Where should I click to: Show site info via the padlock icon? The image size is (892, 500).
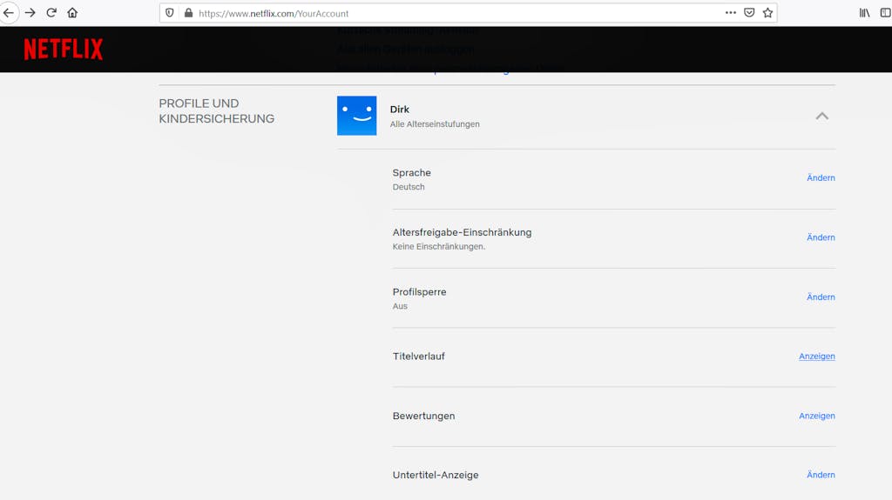point(188,13)
